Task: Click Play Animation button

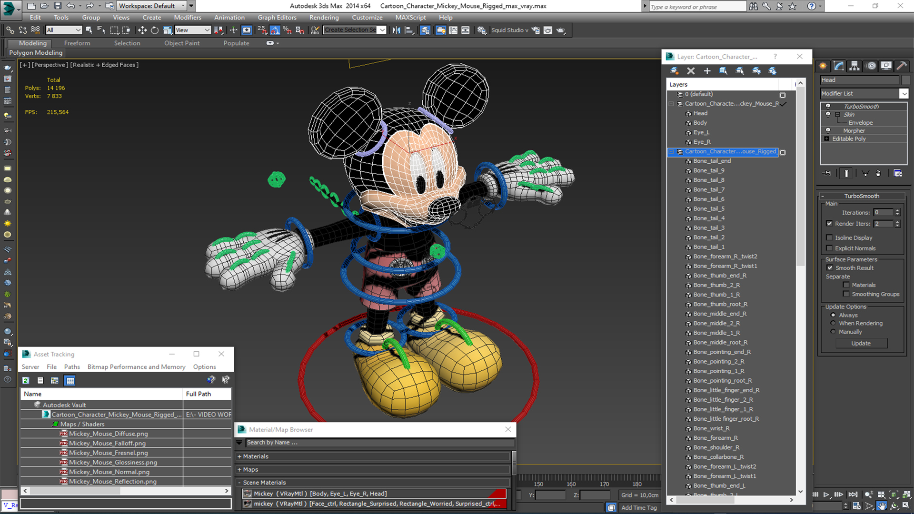Action: (826, 495)
